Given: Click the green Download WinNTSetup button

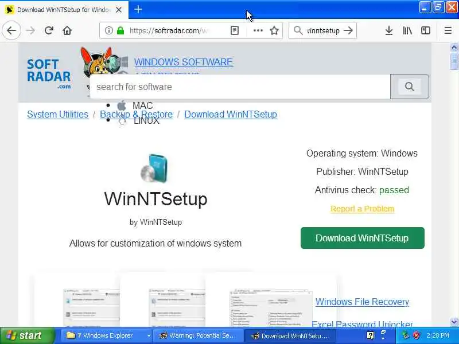Looking at the screenshot, I should pos(363,238).
